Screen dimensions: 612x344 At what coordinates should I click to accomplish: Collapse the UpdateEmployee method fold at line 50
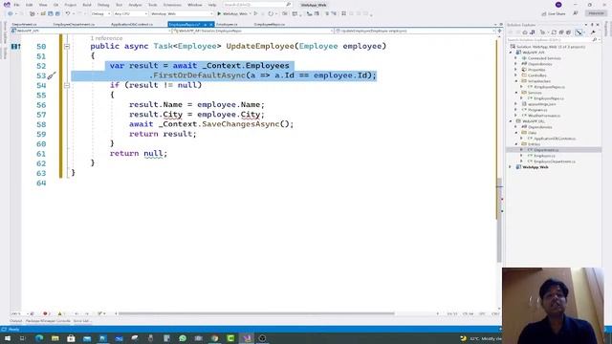coord(67,47)
